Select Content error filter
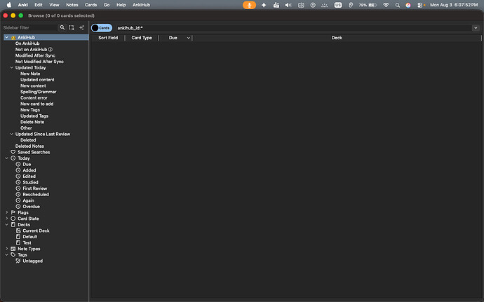Screen dimensions: 484x302 click(x=34, y=98)
